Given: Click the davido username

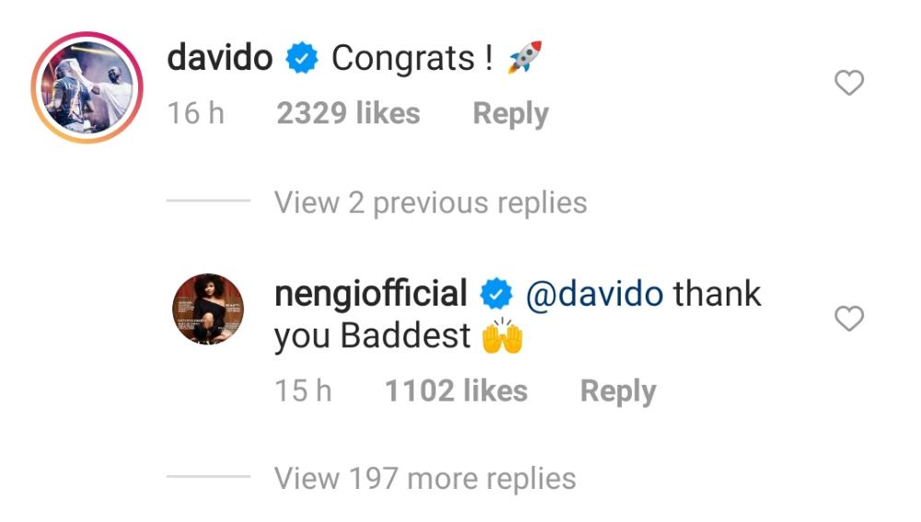Looking at the screenshot, I should (220, 59).
